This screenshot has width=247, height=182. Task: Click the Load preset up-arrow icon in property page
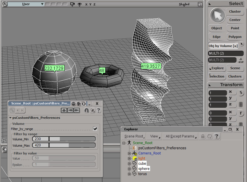64,111
